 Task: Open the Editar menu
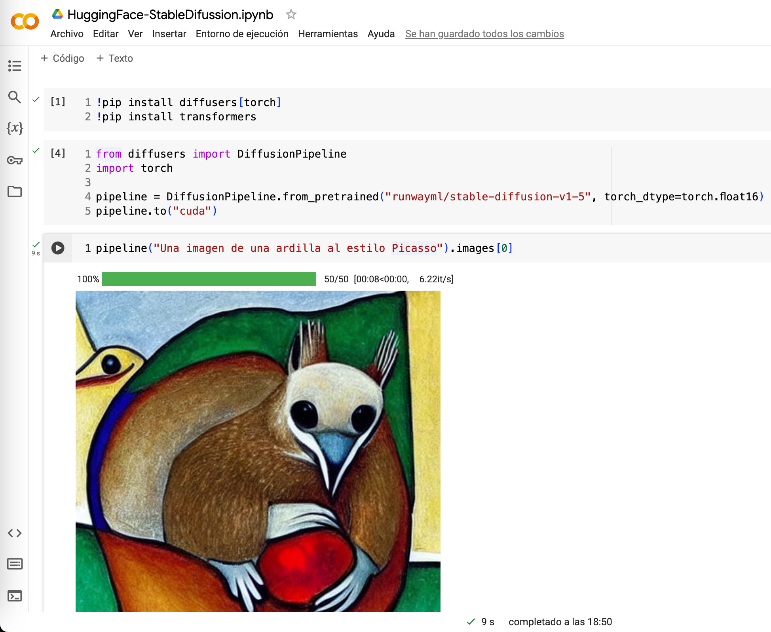tap(106, 34)
